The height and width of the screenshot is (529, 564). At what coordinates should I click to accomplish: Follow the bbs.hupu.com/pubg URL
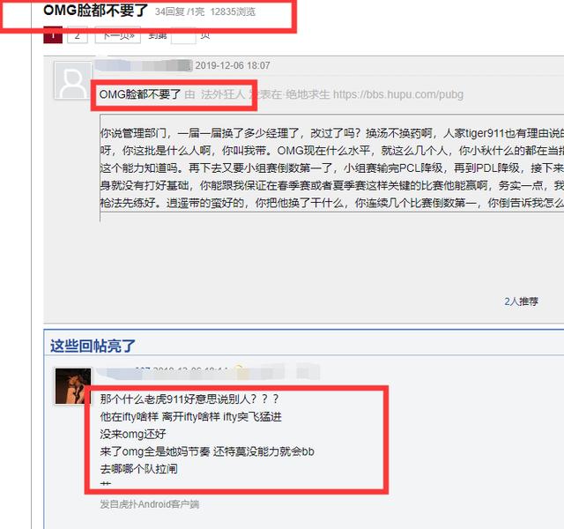pos(398,94)
